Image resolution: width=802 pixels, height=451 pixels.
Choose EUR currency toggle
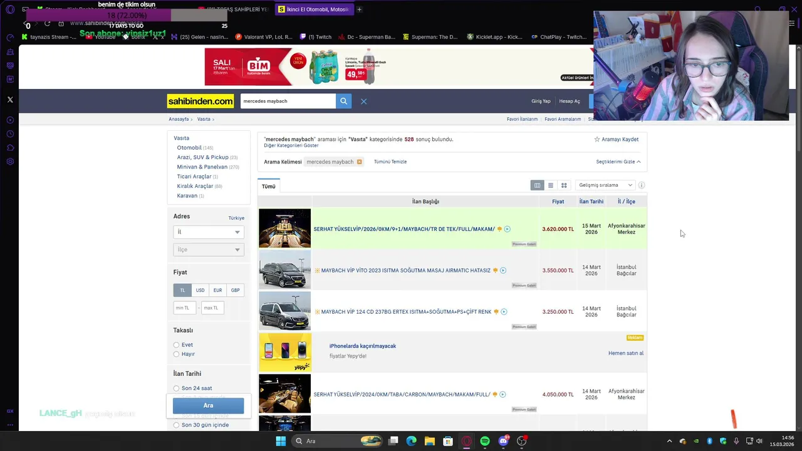tap(217, 290)
